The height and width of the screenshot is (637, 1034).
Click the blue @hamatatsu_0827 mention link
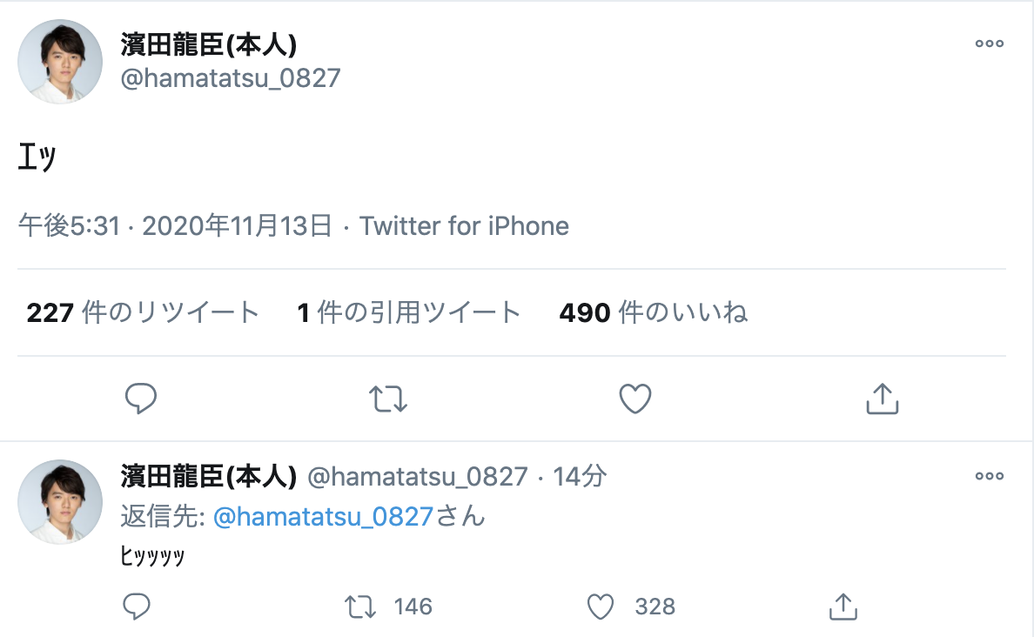click(x=323, y=516)
